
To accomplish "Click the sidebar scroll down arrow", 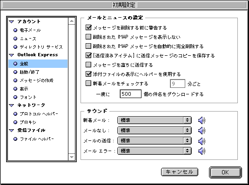I will [72, 157].
